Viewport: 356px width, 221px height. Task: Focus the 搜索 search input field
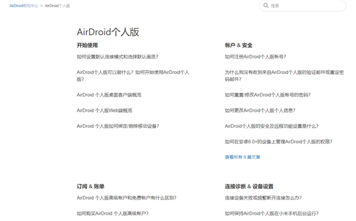[303, 5]
